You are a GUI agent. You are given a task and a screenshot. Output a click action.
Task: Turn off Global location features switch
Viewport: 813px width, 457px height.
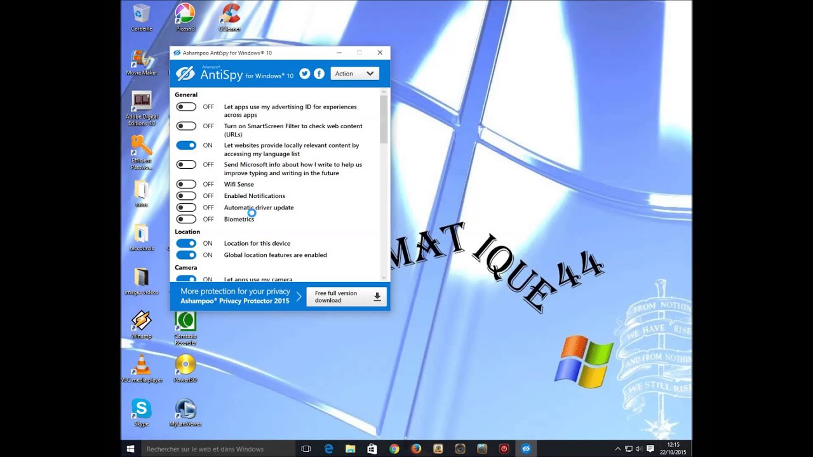[186, 255]
